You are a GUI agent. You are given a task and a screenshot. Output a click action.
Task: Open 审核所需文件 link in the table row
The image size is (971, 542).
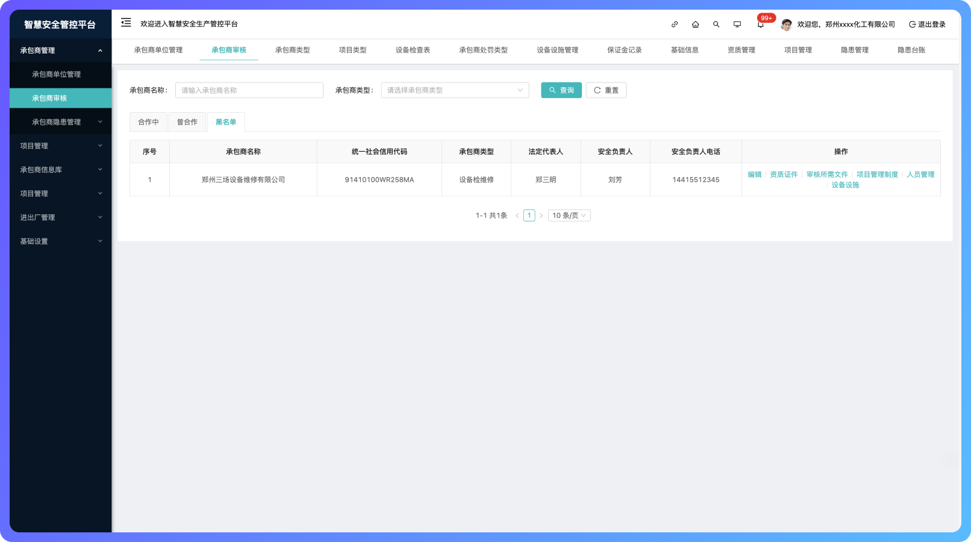(827, 175)
